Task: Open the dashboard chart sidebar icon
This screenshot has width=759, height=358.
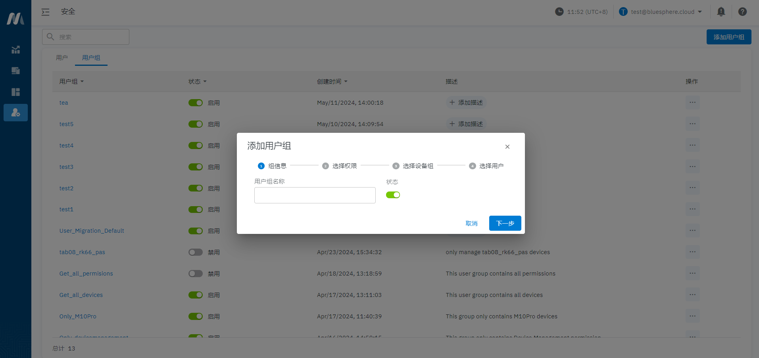Action: [x=15, y=50]
